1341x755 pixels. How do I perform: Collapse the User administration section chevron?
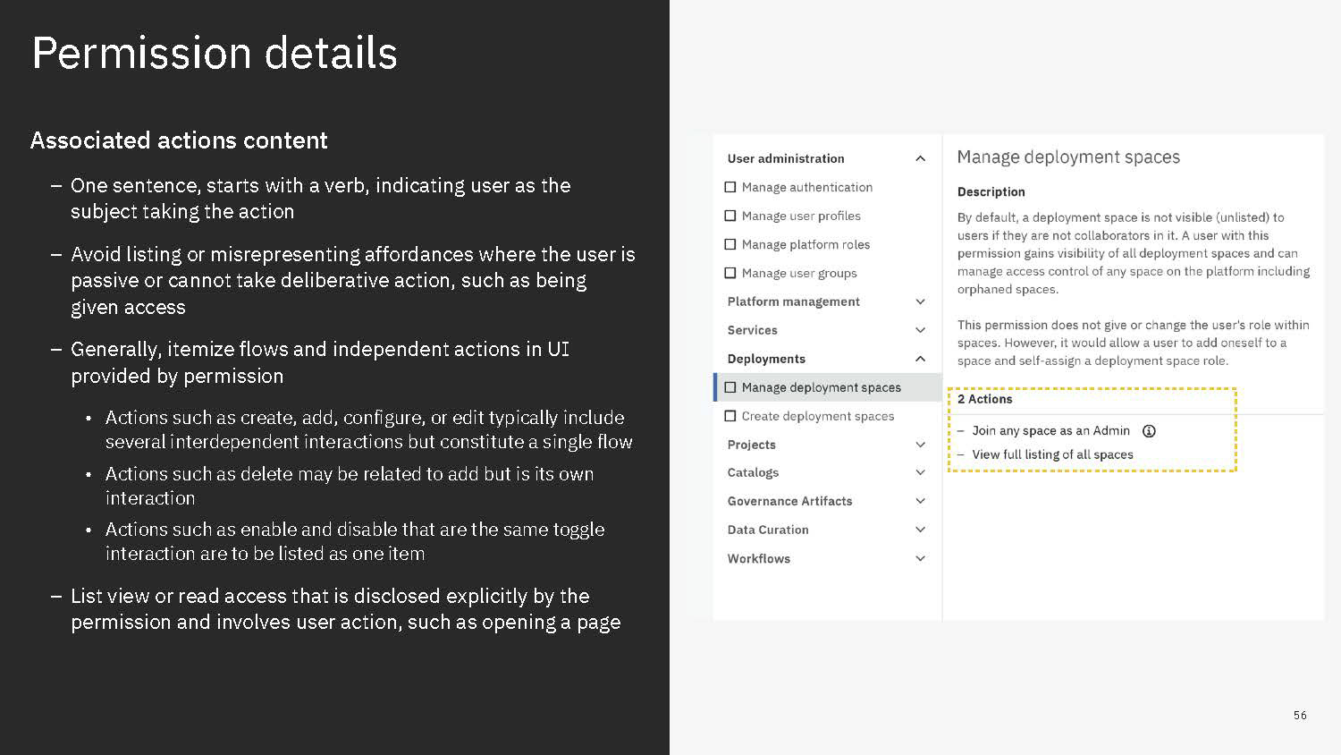coord(920,158)
